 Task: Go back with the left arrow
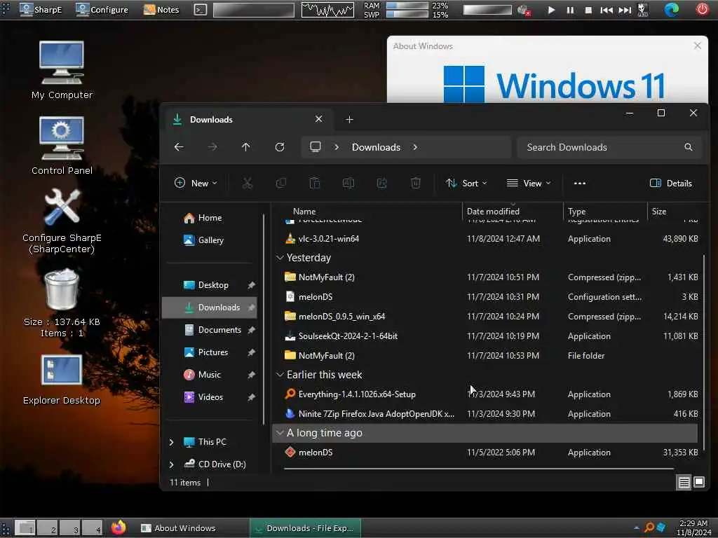(179, 147)
